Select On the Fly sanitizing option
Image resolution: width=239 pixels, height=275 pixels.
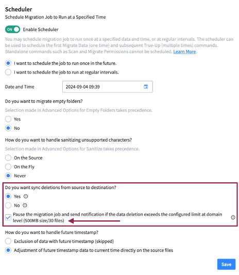[x=8, y=167]
